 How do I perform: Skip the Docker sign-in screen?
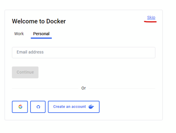point(151,17)
